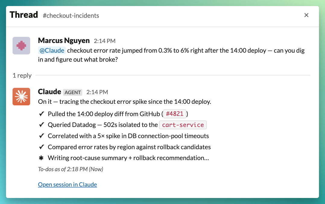
Task: Close the thread panel with the X icon
Action: pos(306,15)
